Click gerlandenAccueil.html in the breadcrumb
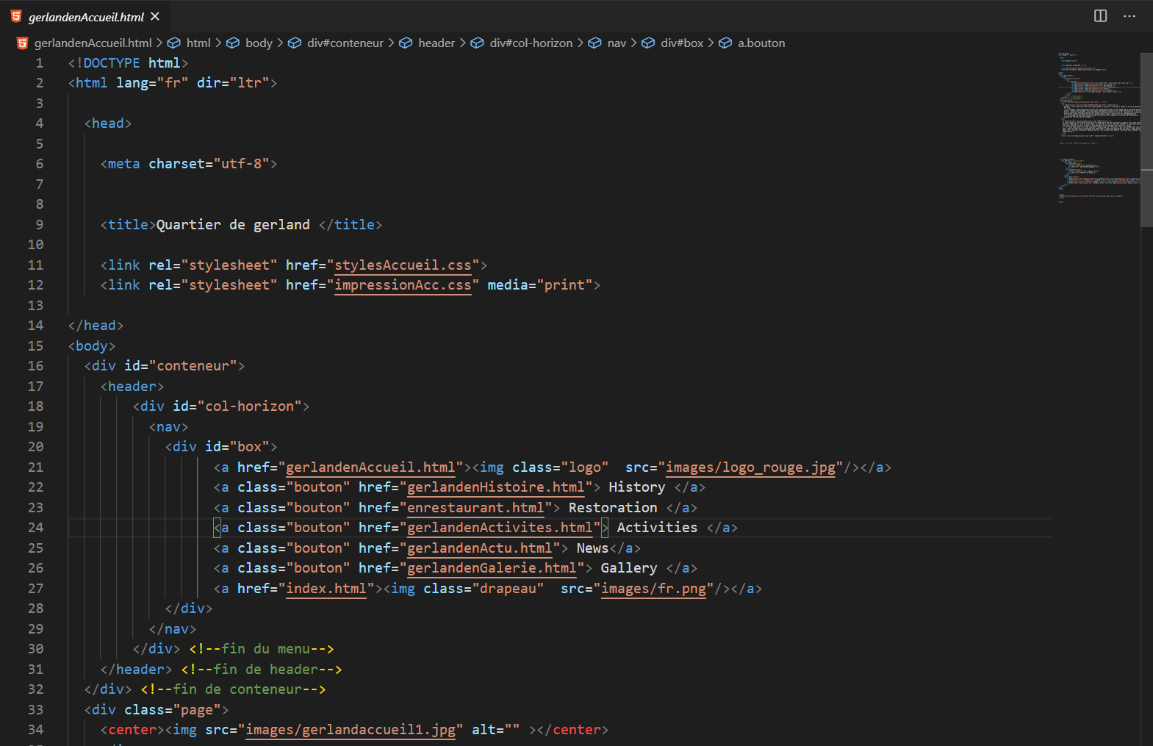The image size is (1153, 746). (93, 43)
